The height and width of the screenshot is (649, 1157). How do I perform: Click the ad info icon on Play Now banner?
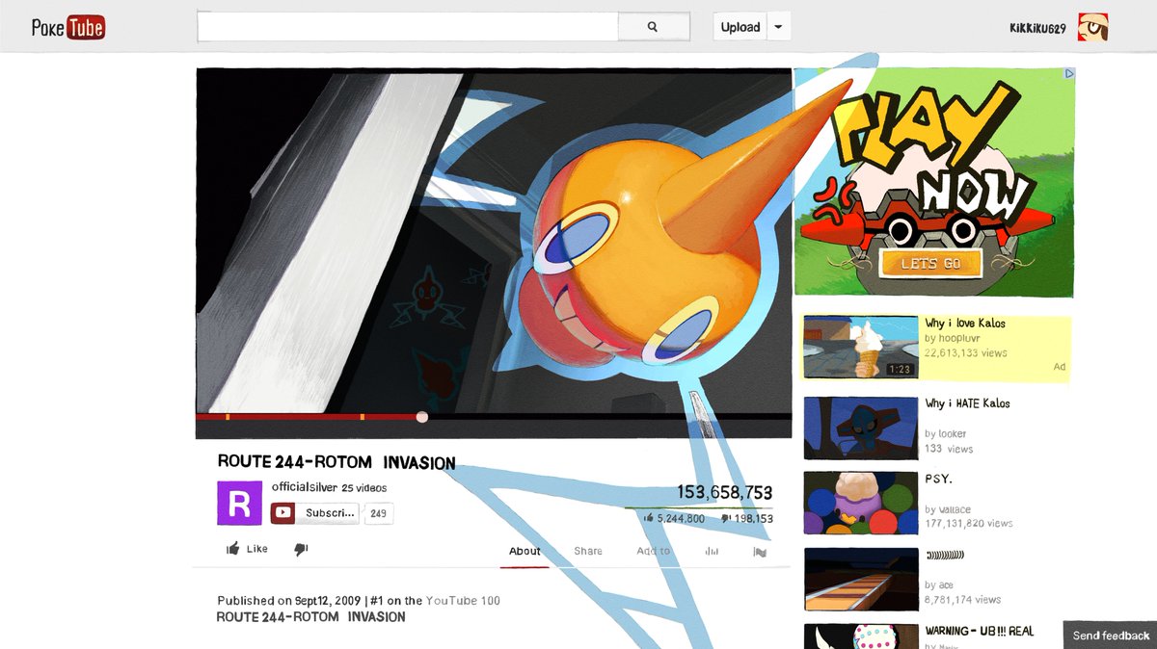[1067, 74]
